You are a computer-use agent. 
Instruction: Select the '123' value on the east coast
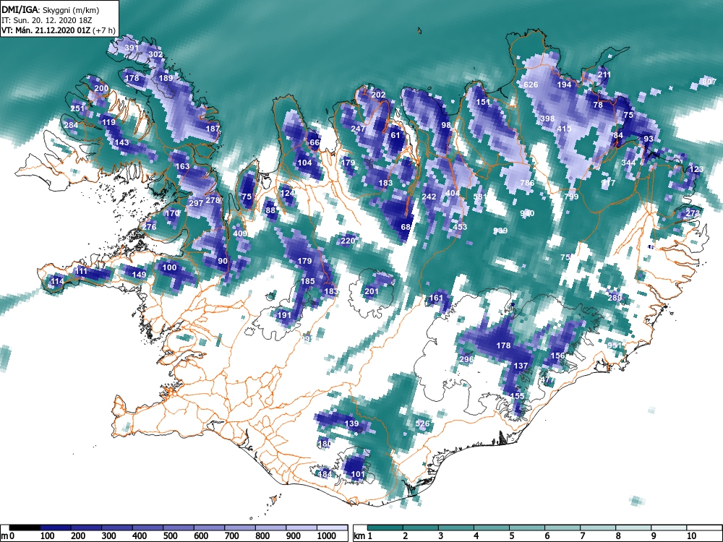pos(696,170)
